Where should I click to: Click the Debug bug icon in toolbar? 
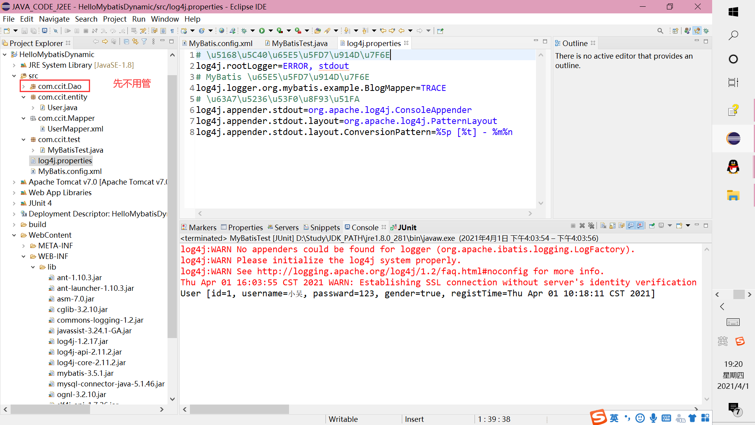[x=244, y=31]
